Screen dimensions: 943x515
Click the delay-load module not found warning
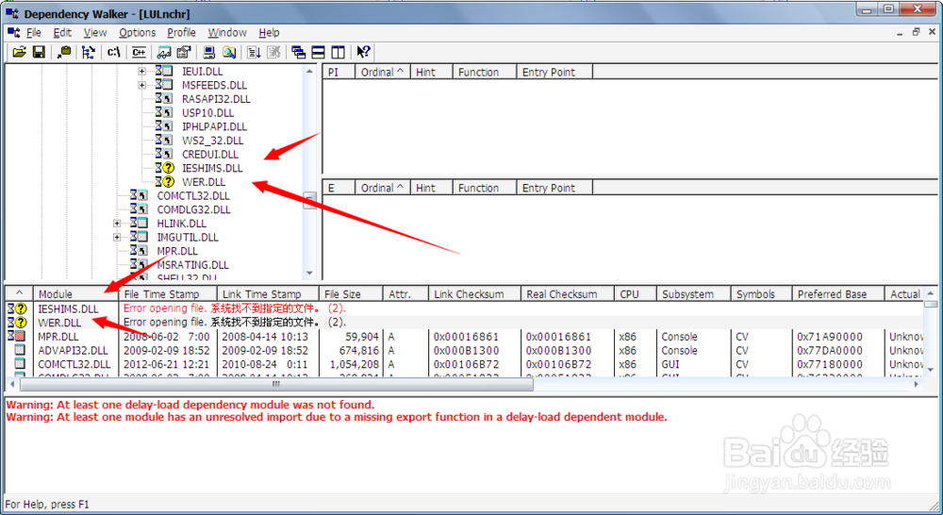(190, 405)
